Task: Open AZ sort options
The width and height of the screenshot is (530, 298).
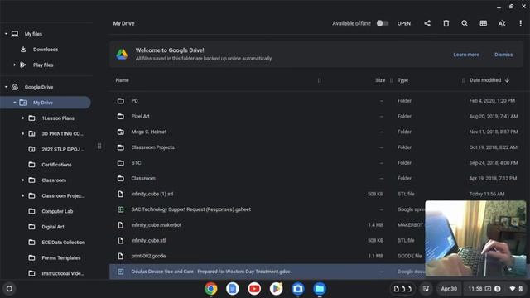Action: click(502, 23)
